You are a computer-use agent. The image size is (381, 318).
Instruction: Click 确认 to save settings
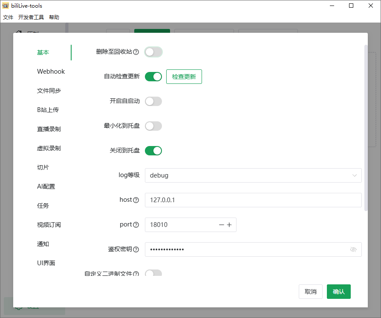point(338,292)
